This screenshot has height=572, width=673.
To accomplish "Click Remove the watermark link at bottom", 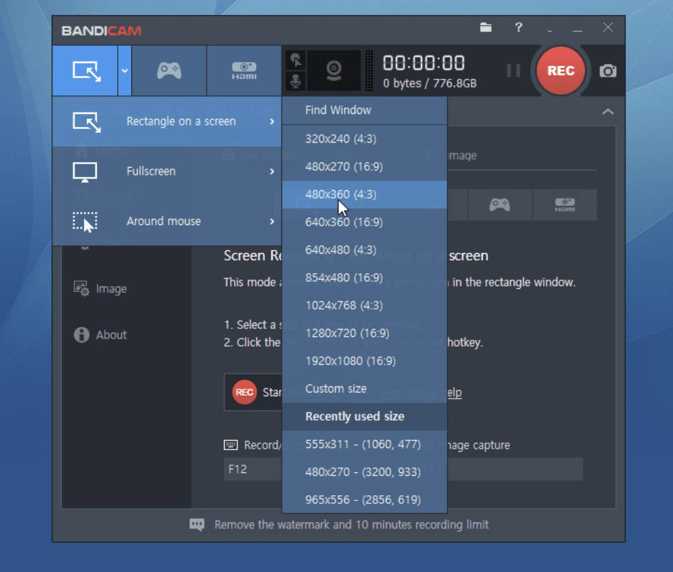I will click(x=351, y=524).
